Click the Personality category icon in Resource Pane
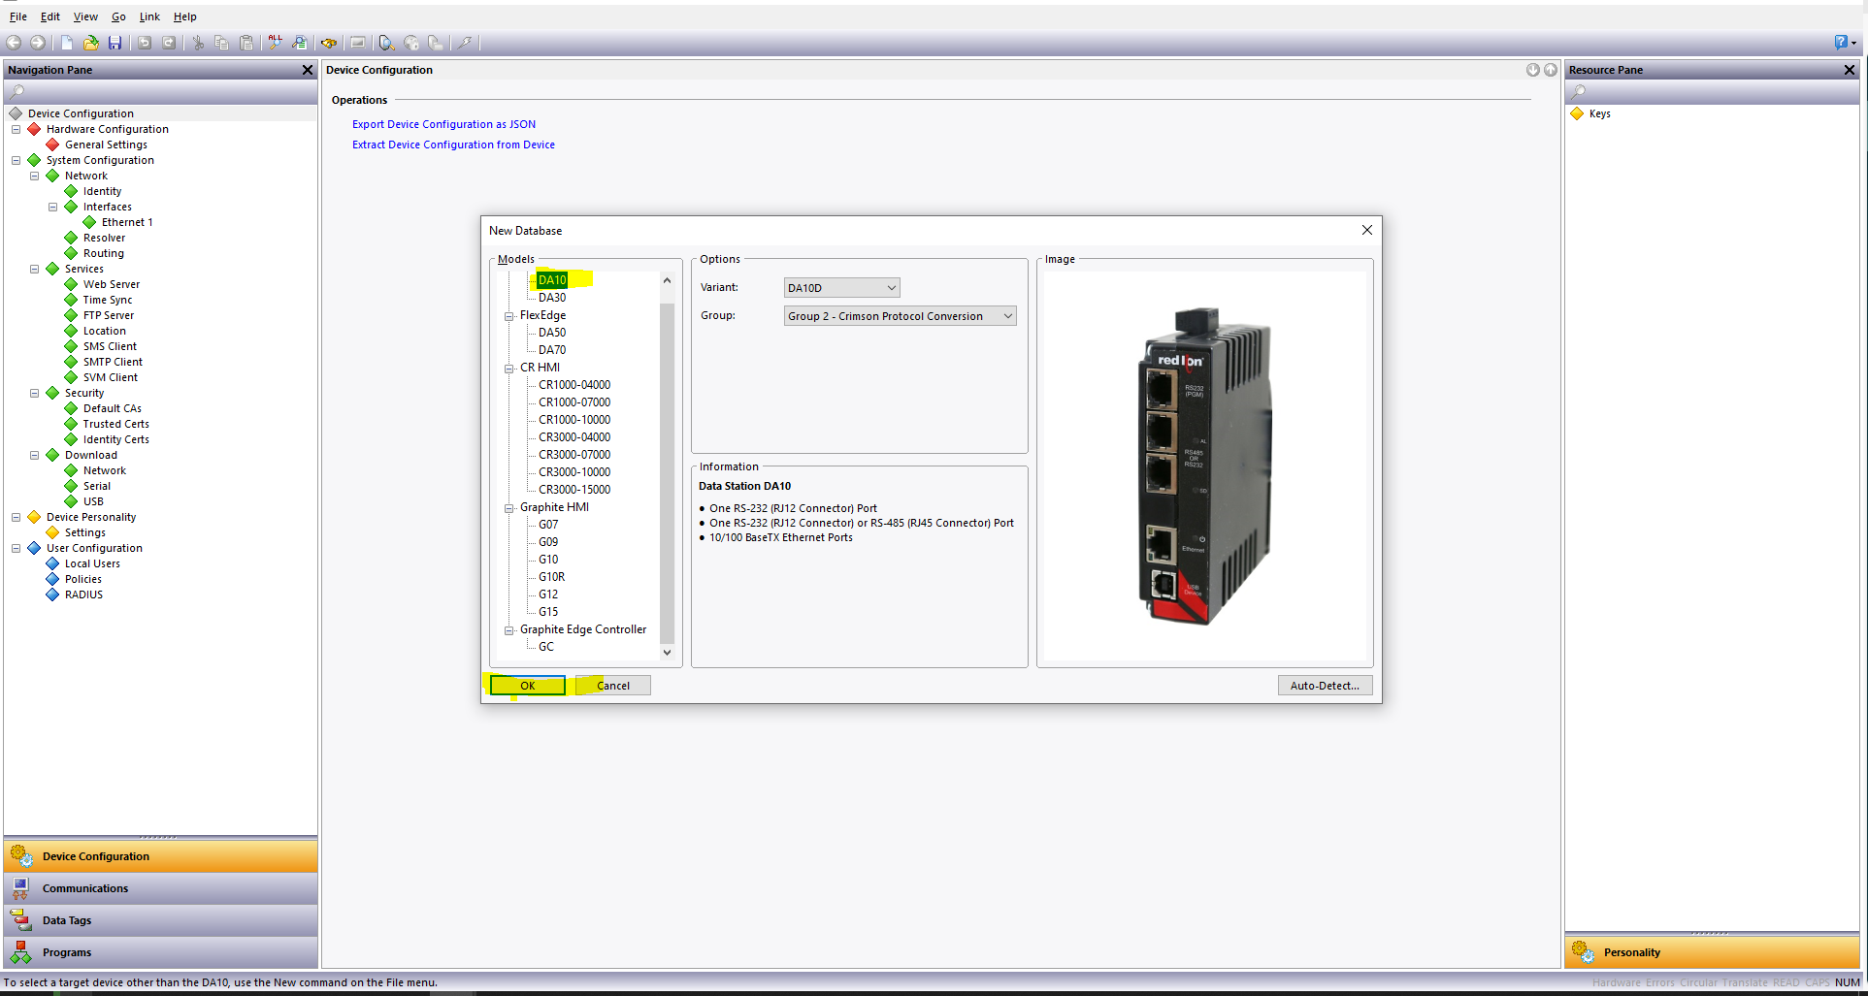This screenshot has width=1868, height=996. 1583,952
